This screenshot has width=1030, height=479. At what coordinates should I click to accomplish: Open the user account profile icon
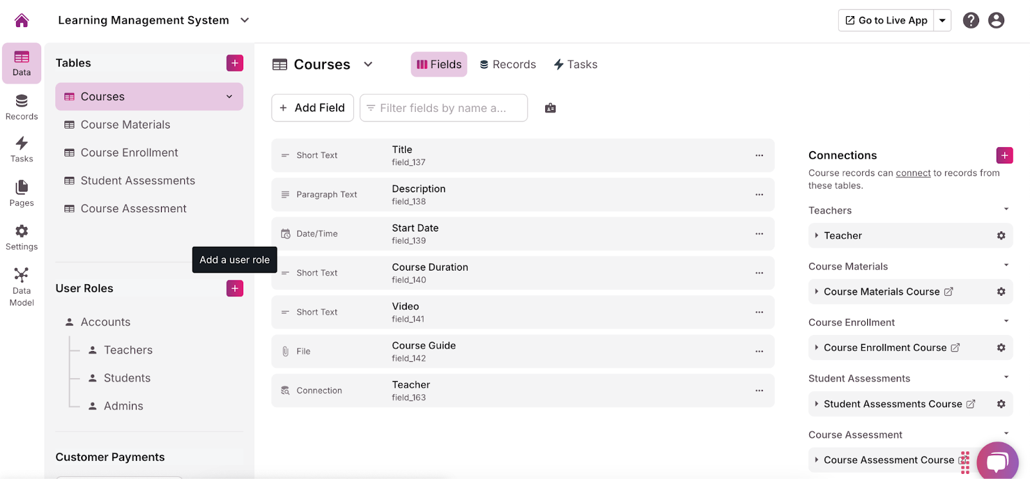coord(996,21)
